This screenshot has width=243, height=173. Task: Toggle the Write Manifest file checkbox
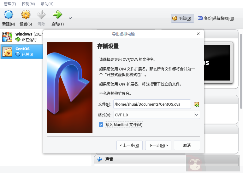pyautogui.click(x=101, y=125)
